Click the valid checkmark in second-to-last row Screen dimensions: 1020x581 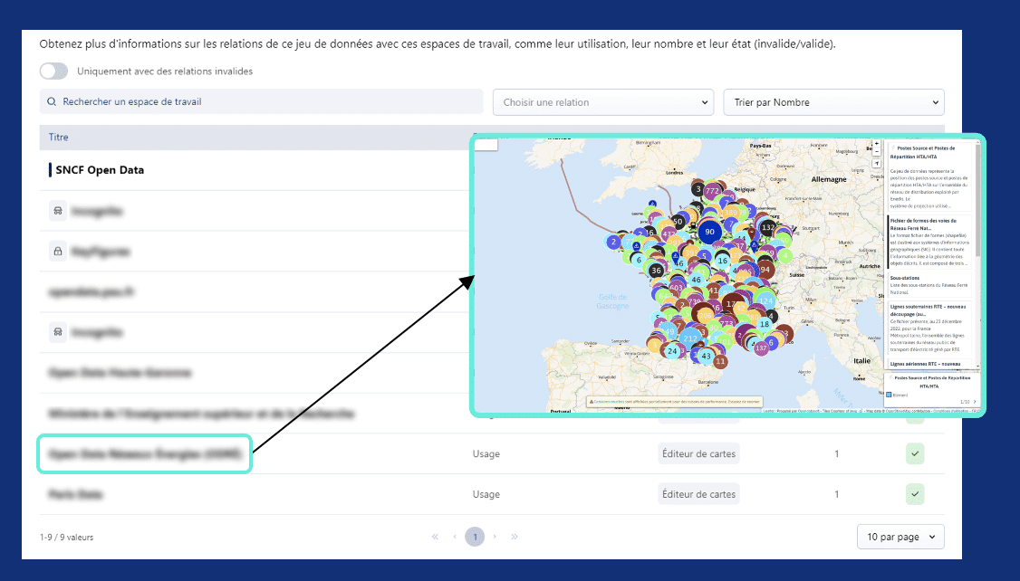coord(914,453)
